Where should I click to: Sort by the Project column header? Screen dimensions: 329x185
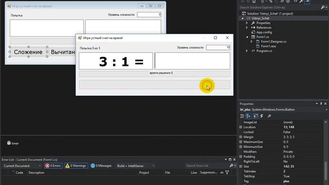click(144, 173)
